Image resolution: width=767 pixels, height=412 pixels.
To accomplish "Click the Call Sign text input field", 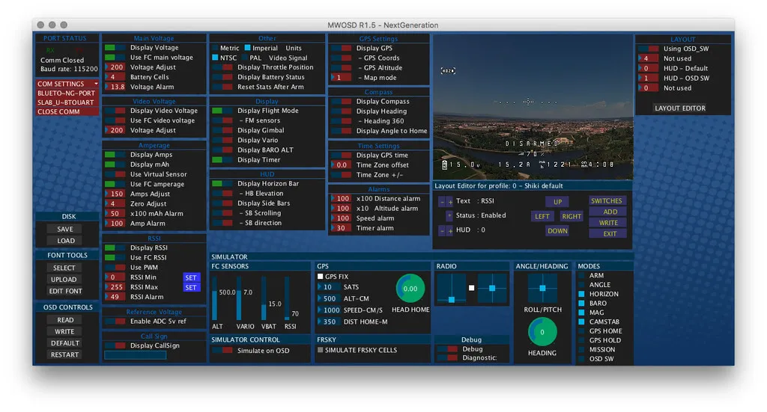I will point(135,355).
